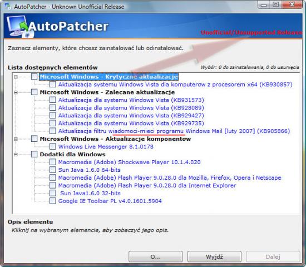
Task: Enable the Windows Mail filter KB905866 checkbox
Action: (x=53, y=131)
